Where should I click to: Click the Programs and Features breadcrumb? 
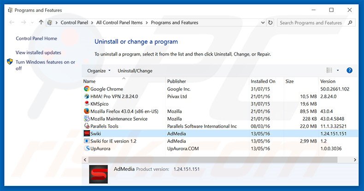click(175, 22)
